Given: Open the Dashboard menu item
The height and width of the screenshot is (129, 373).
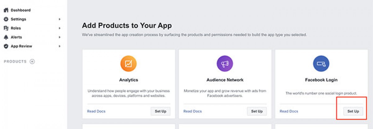Looking at the screenshot, I should pyautogui.click(x=21, y=10).
